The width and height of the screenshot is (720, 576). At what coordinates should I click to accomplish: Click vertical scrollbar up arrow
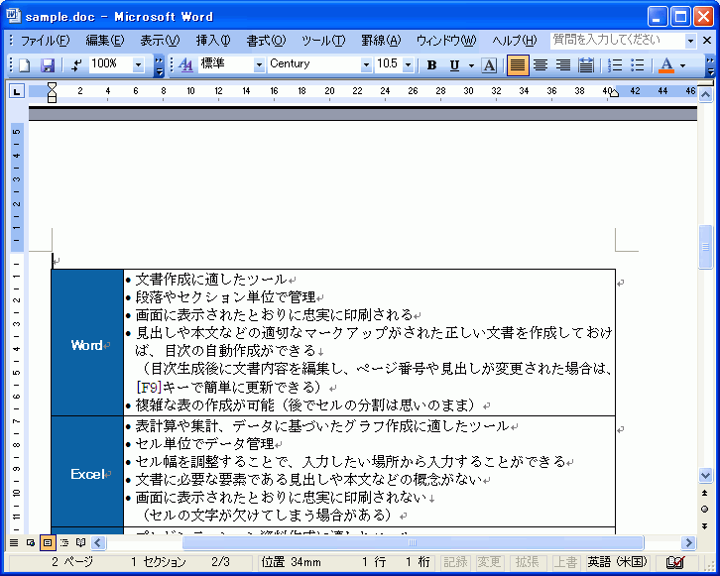[705, 95]
